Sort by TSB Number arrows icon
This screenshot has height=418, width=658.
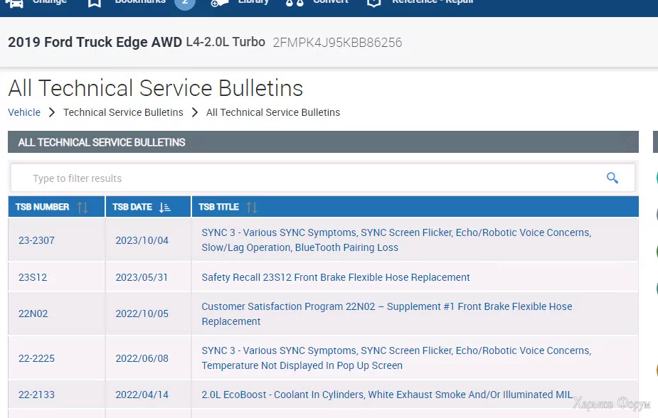point(83,208)
